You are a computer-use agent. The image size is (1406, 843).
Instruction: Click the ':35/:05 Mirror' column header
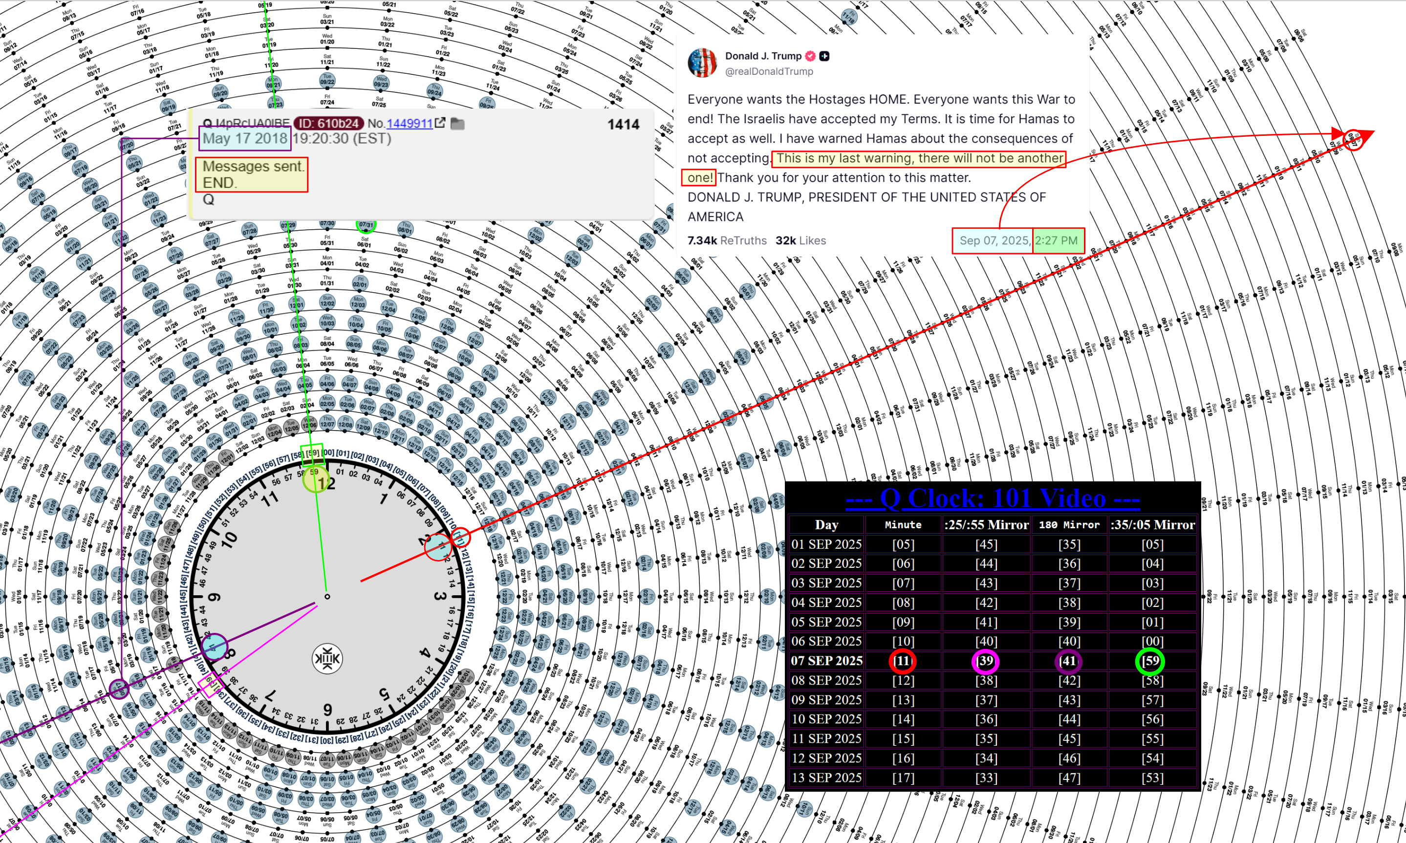[x=1153, y=524]
